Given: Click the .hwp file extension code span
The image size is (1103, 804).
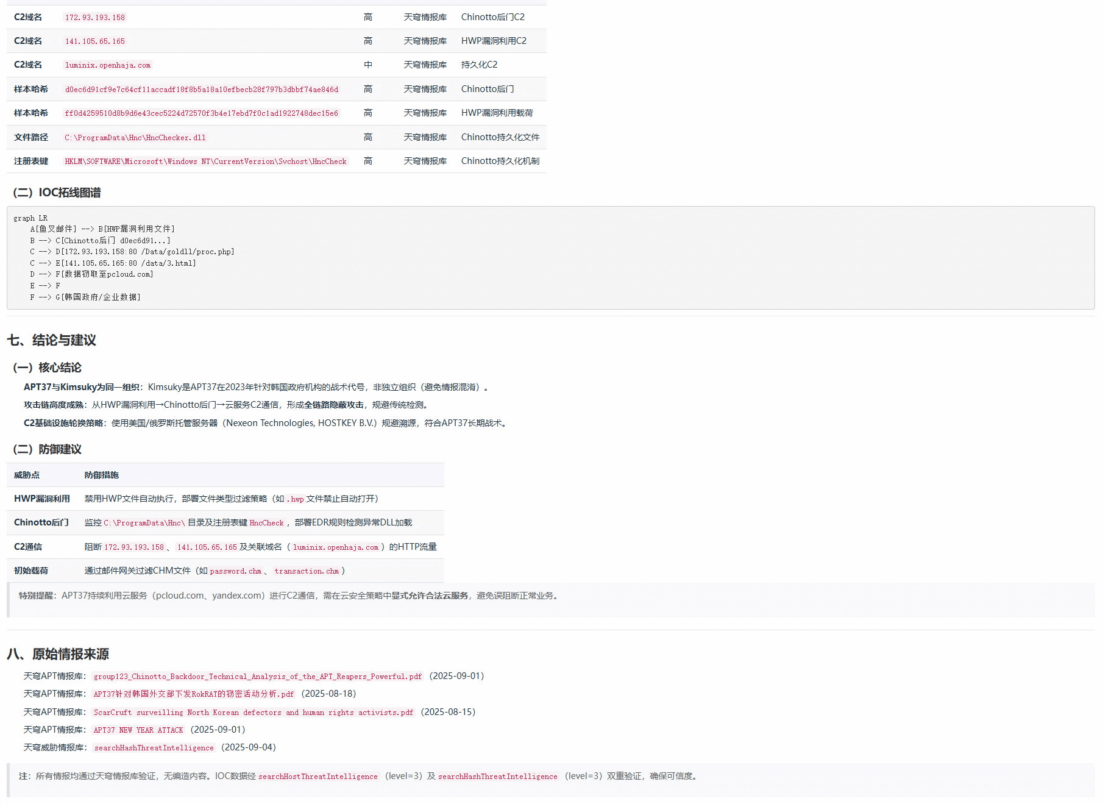Looking at the screenshot, I should (294, 499).
